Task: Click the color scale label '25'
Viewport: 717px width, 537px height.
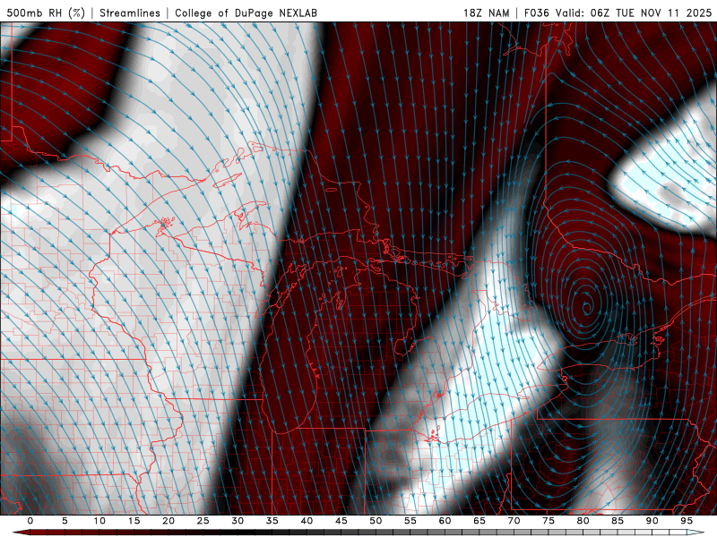Action: click(x=203, y=521)
